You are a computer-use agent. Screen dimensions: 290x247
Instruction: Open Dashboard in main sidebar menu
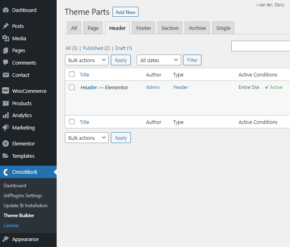point(24,10)
